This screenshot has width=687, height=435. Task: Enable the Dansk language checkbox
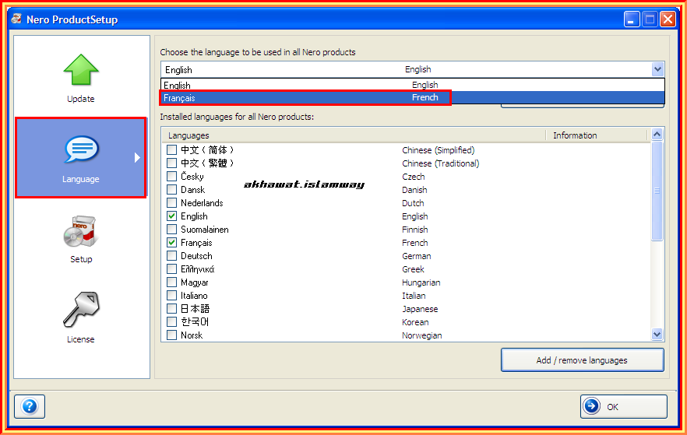pyautogui.click(x=171, y=190)
